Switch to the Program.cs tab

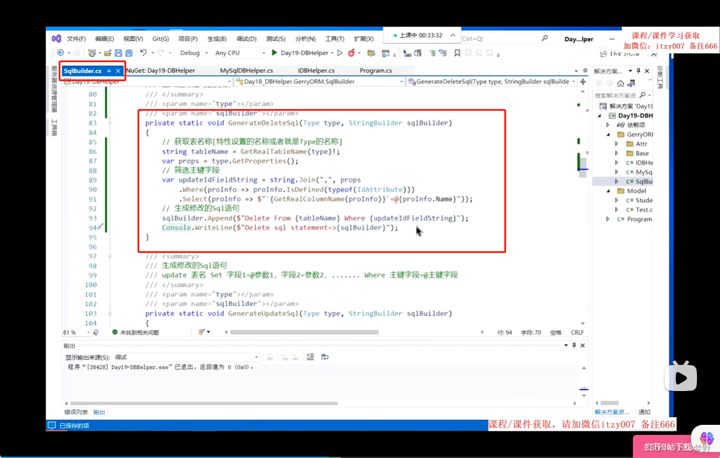tap(375, 71)
